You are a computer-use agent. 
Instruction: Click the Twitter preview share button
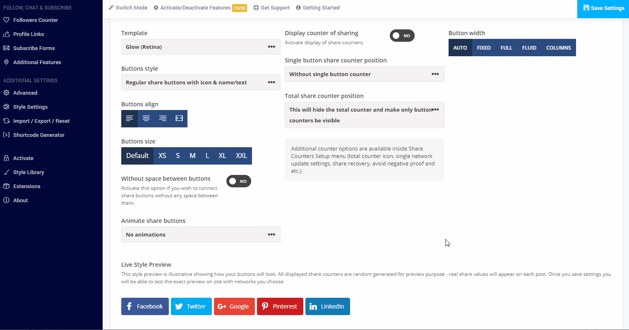191,306
